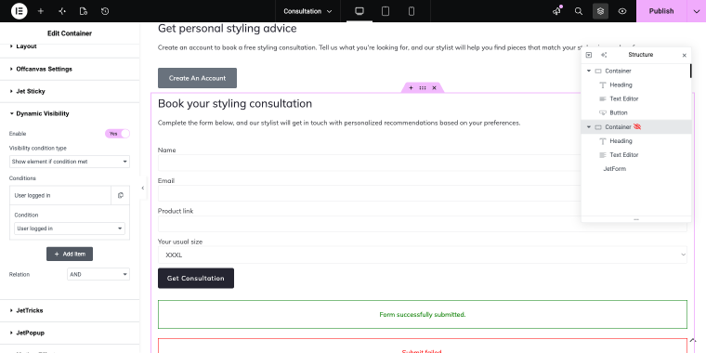Image resolution: width=706 pixels, height=353 pixels.
Task: Click the Product link input field
Action: coord(423,224)
